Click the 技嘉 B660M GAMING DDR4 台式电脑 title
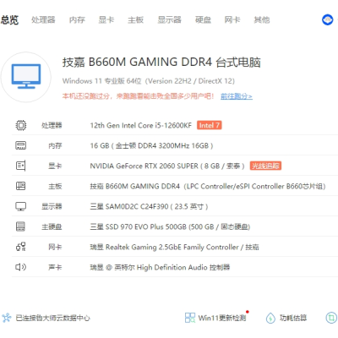 (161, 63)
